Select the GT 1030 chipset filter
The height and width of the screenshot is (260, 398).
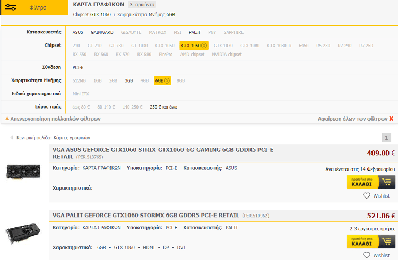[x=140, y=46]
